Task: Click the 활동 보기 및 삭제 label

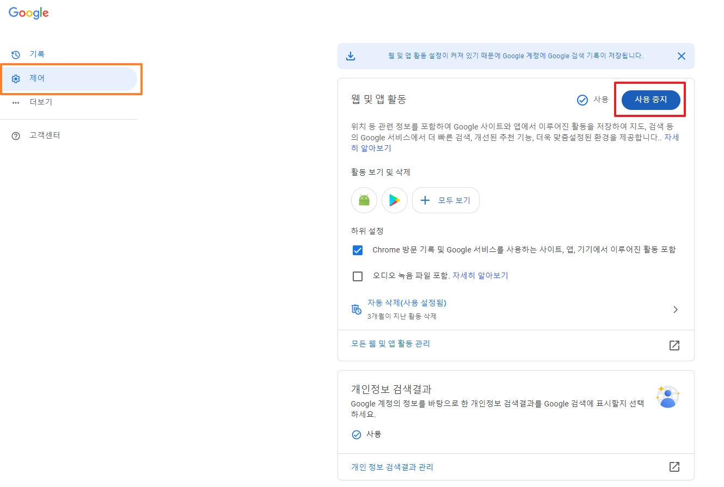Action: point(381,172)
